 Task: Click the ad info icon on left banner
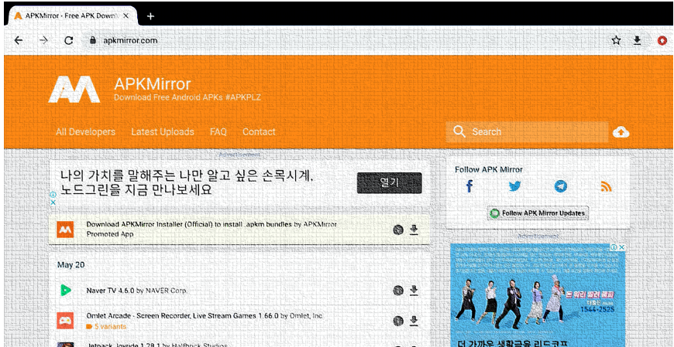point(53,194)
